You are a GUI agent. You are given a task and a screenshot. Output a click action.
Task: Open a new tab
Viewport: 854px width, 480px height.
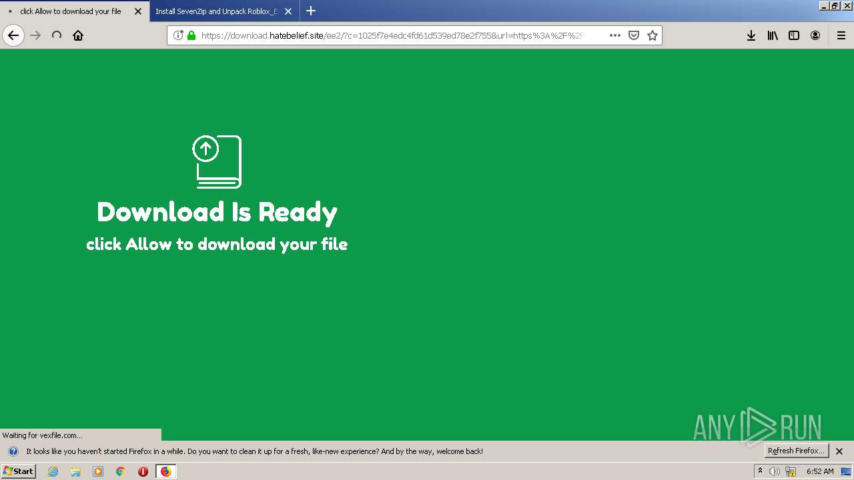pos(311,11)
